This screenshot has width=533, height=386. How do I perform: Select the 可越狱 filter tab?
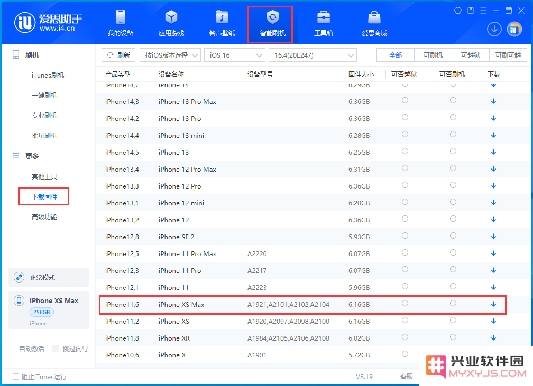coord(471,55)
